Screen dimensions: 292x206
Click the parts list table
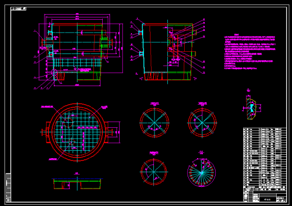pyautogui.click(x=264, y=158)
